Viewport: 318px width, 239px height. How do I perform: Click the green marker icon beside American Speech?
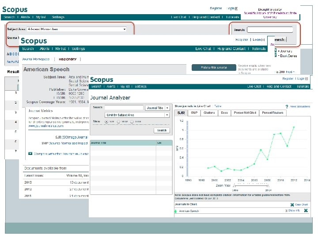176,211
